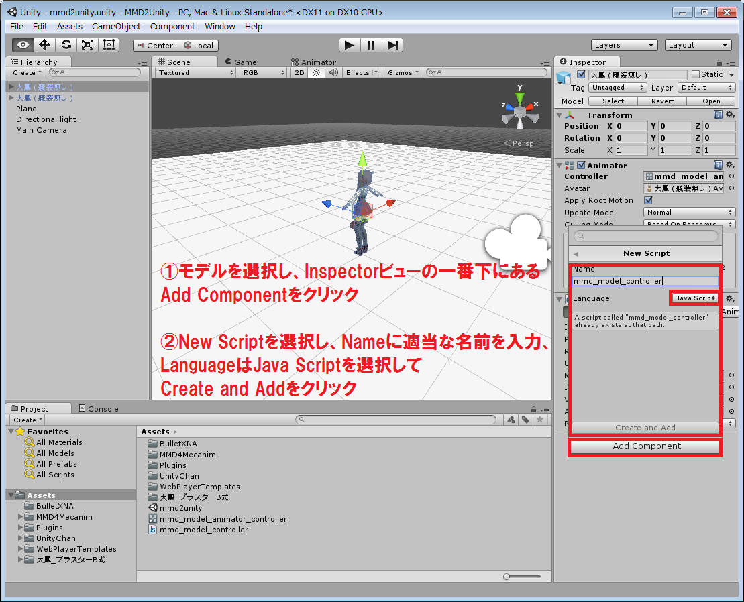Search by Label icon in Project
The image size is (744, 602).
coord(525,420)
